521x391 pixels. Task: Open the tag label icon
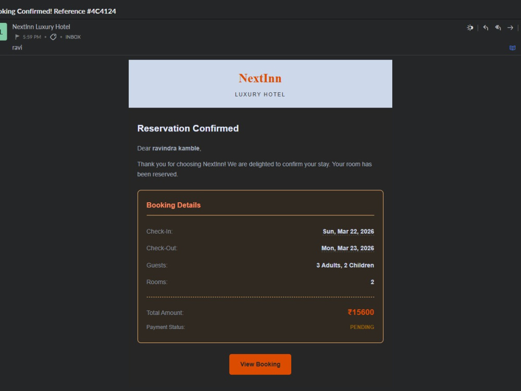(x=53, y=37)
